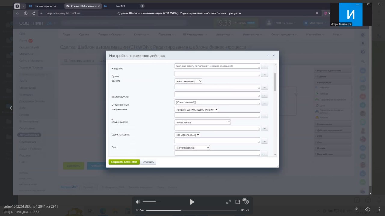Close the Настройка параметров действия dialog
Screen dimensions: 385x216
pyautogui.click(x=274, y=55)
